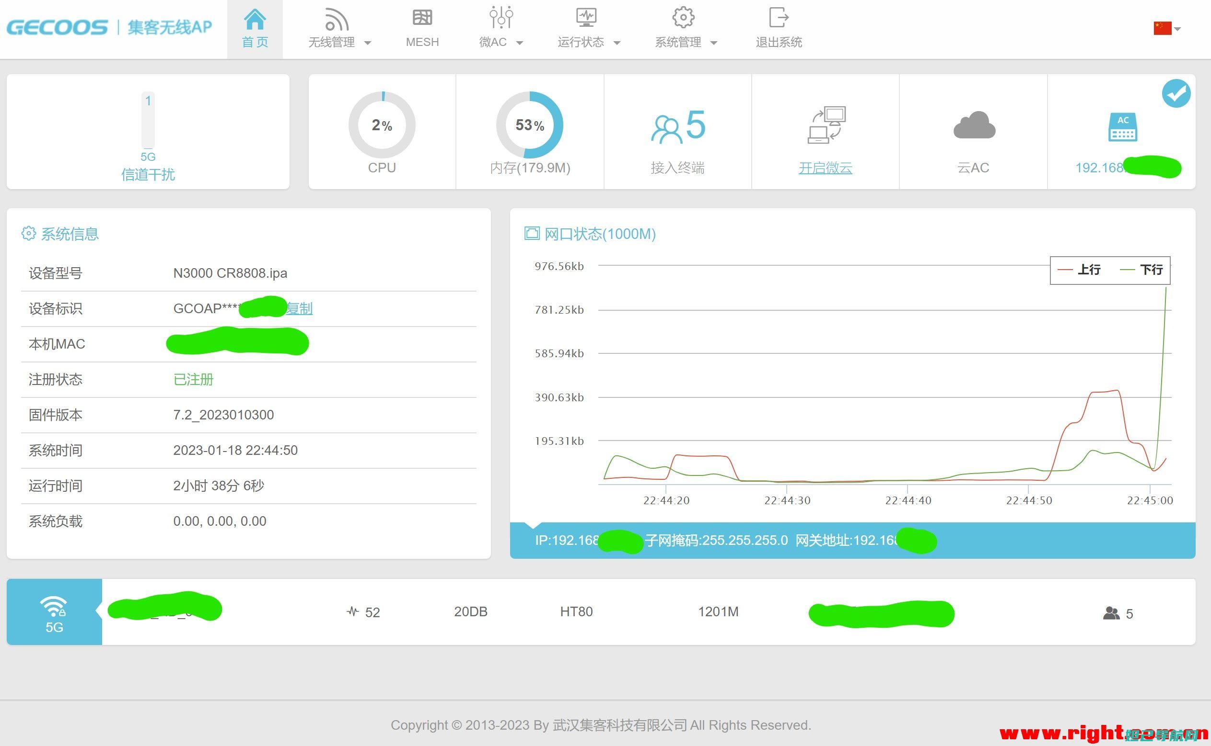Click the connected users icon beside 5
Viewport: 1211px width, 746px height.
[1111, 613]
